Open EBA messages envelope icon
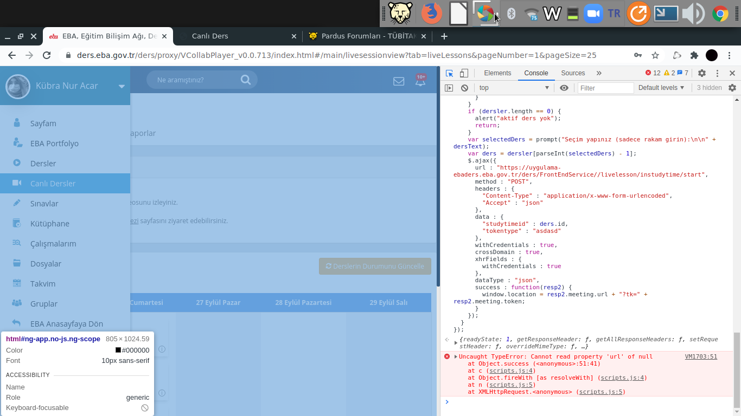The width and height of the screenshot is (741, 416). click(x=399, y=81)
